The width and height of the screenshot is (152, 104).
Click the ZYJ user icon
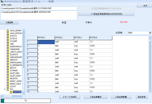click(8, 89)
